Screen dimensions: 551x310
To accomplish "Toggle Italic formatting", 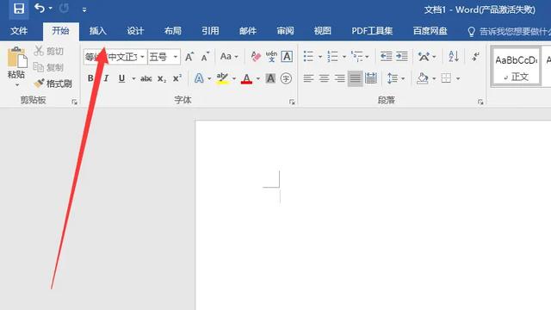I will coord(106,78).
